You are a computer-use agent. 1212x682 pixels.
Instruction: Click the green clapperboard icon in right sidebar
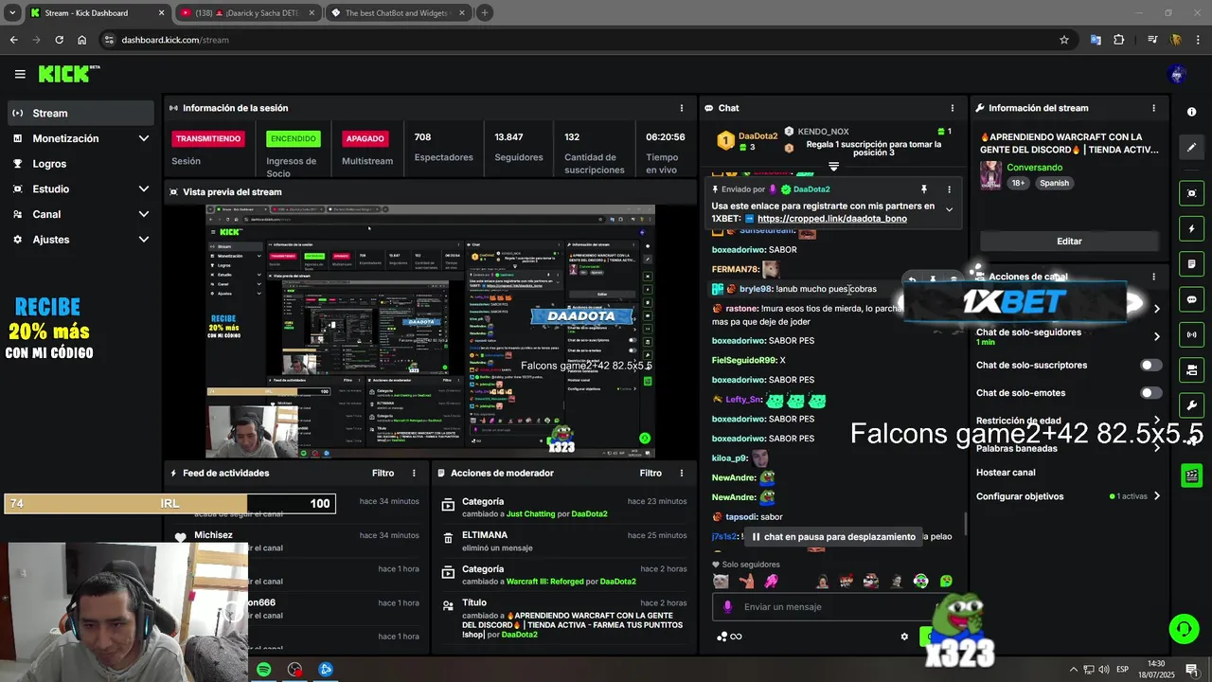tap(1191, 476)
